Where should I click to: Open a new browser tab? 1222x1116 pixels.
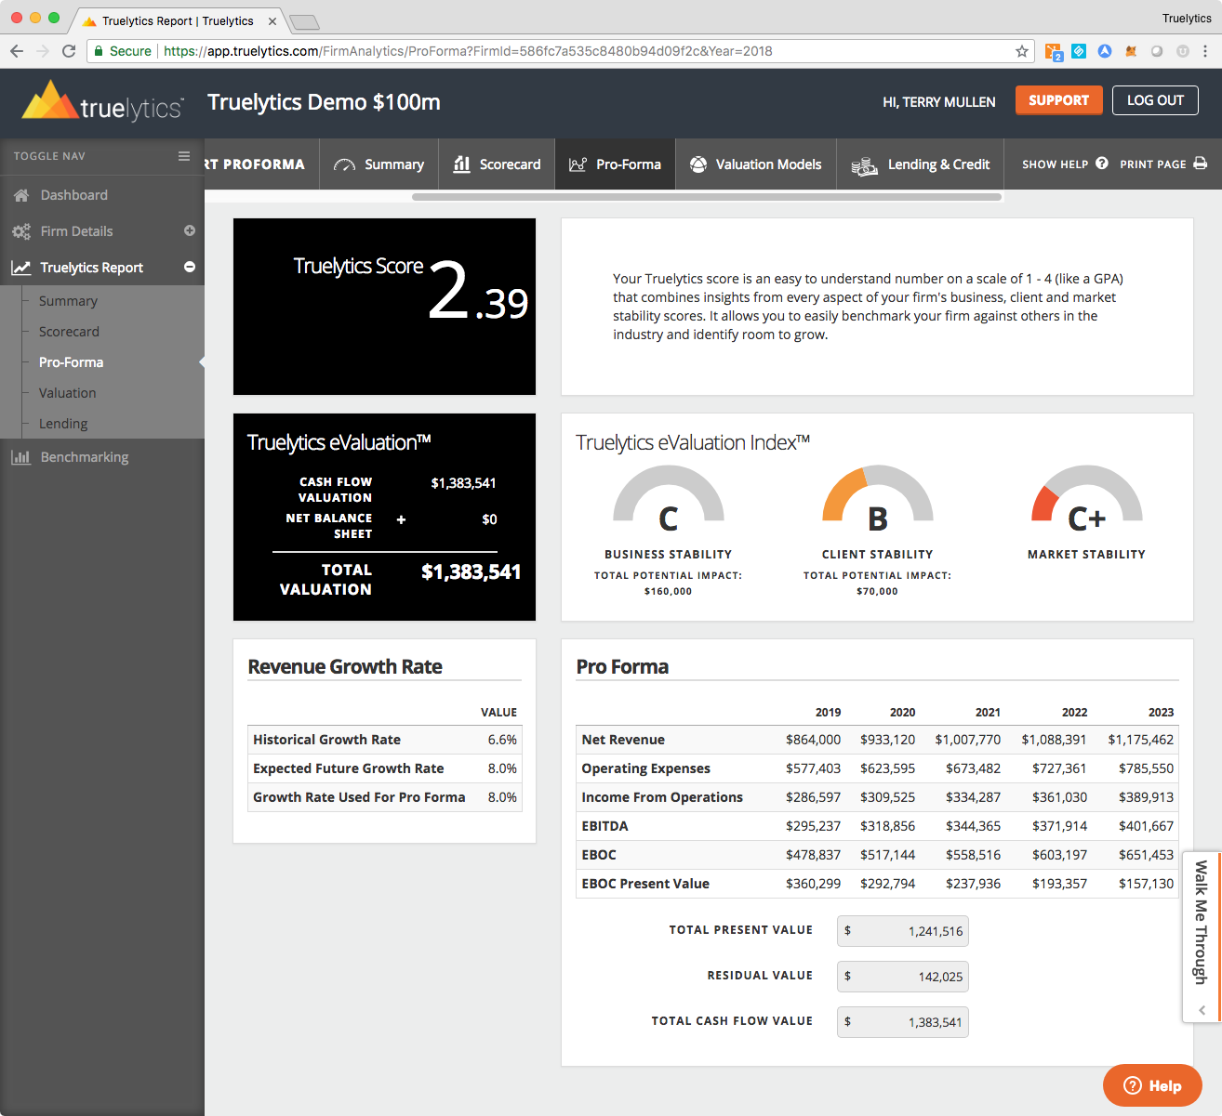[x=304, y=21]
